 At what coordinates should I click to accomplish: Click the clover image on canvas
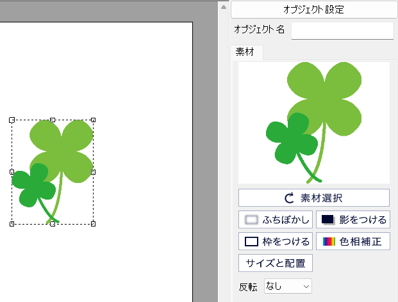pyautogui.click(x=53, y=171)
